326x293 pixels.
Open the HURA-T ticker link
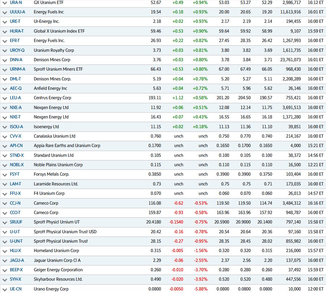click(17, 31)
